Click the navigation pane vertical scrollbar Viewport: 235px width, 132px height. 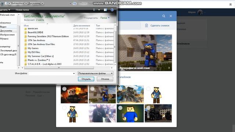pos(18,45)
